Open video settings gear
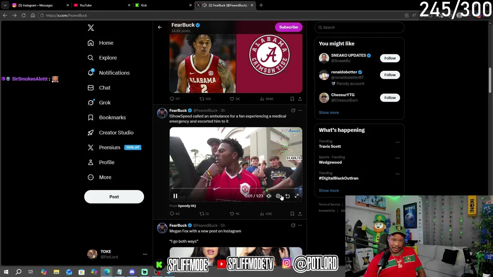Viewport: 493px width, 277px height. 278,196
